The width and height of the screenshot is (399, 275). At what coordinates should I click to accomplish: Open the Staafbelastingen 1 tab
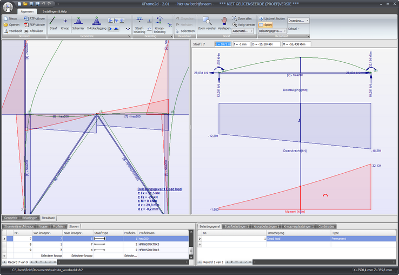236,226
